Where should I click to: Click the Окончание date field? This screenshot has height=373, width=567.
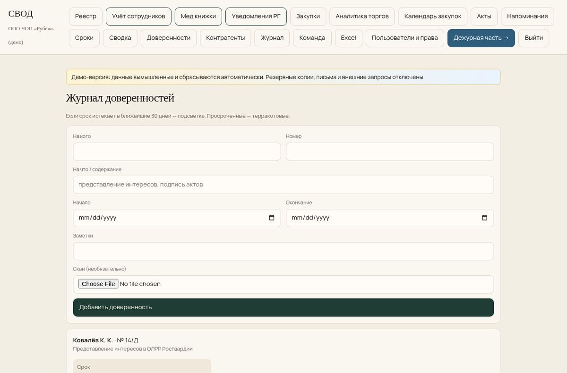click(x=390, y=218)
